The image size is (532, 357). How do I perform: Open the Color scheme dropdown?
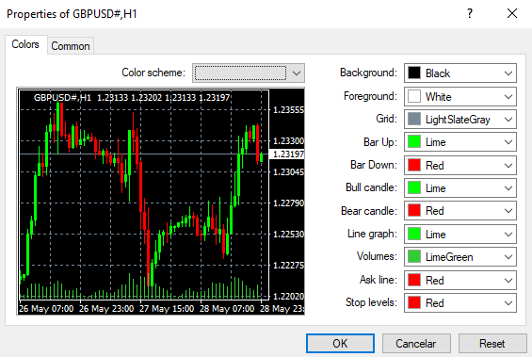[x=249, y=73]
